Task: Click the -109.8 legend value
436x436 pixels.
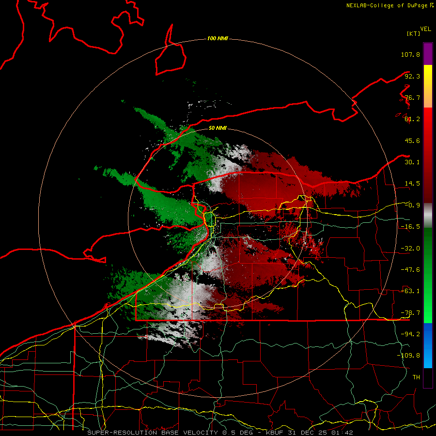Action: pos(408,356)
